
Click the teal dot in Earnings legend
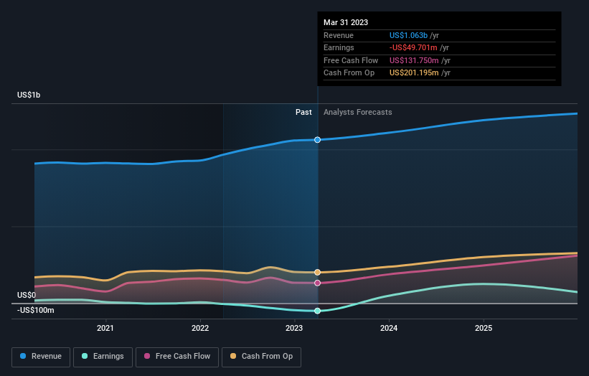85,356
